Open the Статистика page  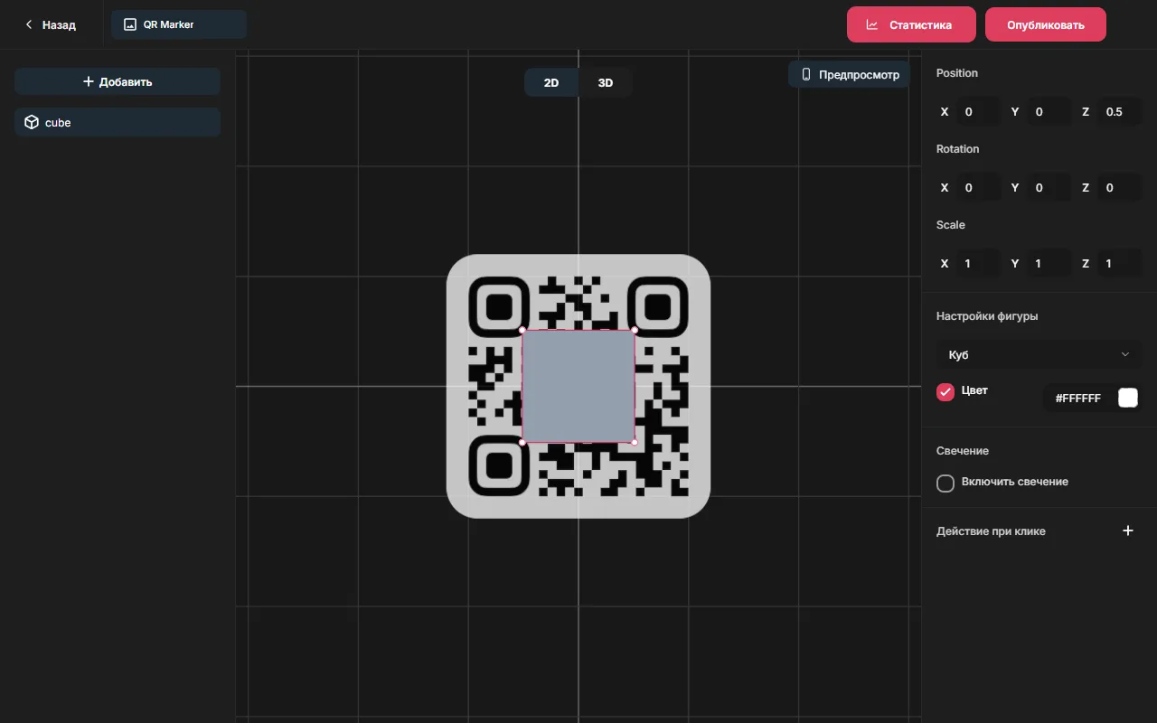911,24
